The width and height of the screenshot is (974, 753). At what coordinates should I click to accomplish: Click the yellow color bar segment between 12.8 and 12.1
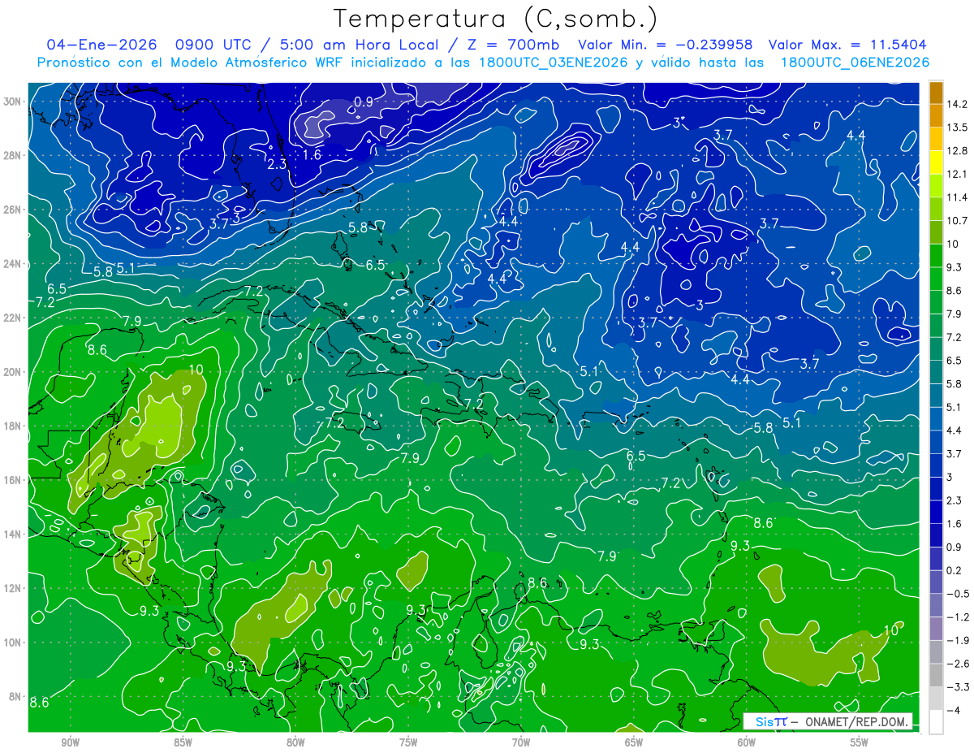[936, 162]
